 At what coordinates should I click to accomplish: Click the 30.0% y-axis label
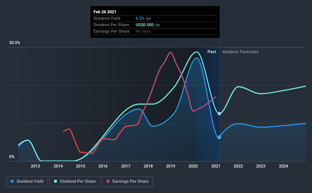(14, 43)
